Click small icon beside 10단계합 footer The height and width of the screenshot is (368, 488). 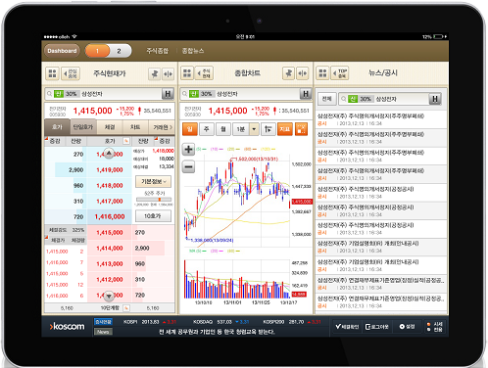[x=126, y=308]
